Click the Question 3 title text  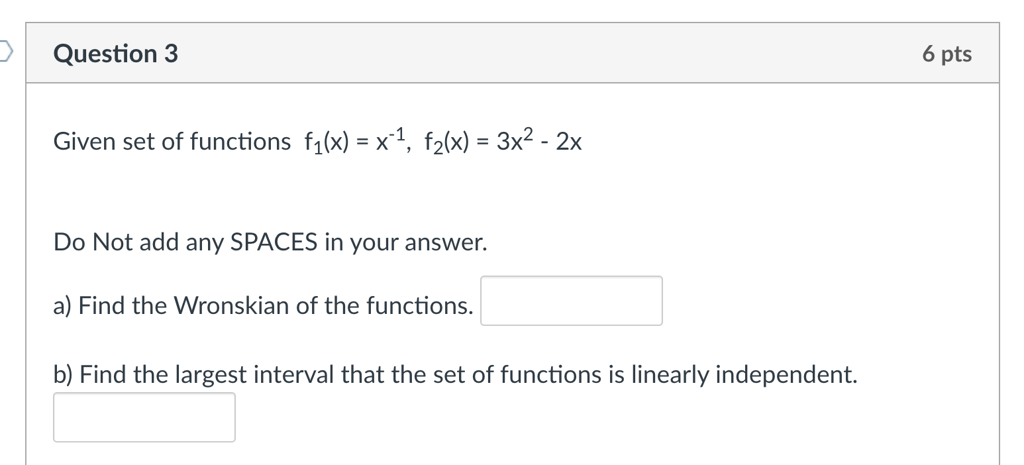coord(115,54)
